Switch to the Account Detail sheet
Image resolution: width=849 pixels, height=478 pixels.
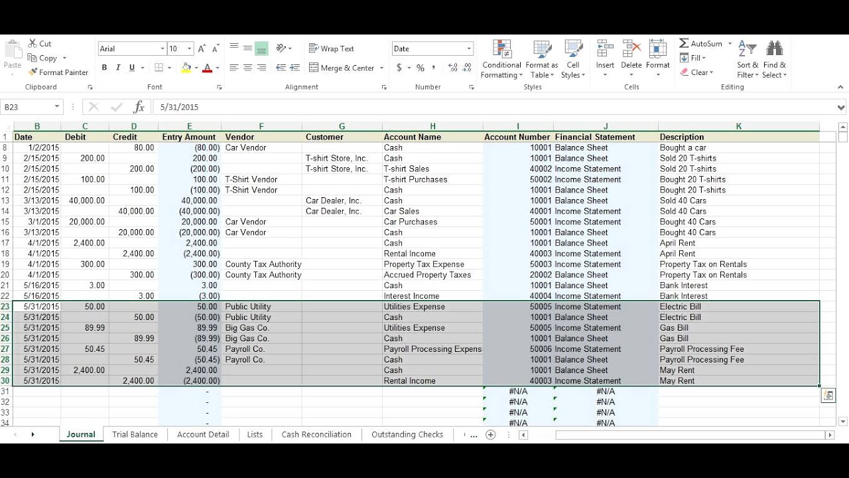coord(203,434)
